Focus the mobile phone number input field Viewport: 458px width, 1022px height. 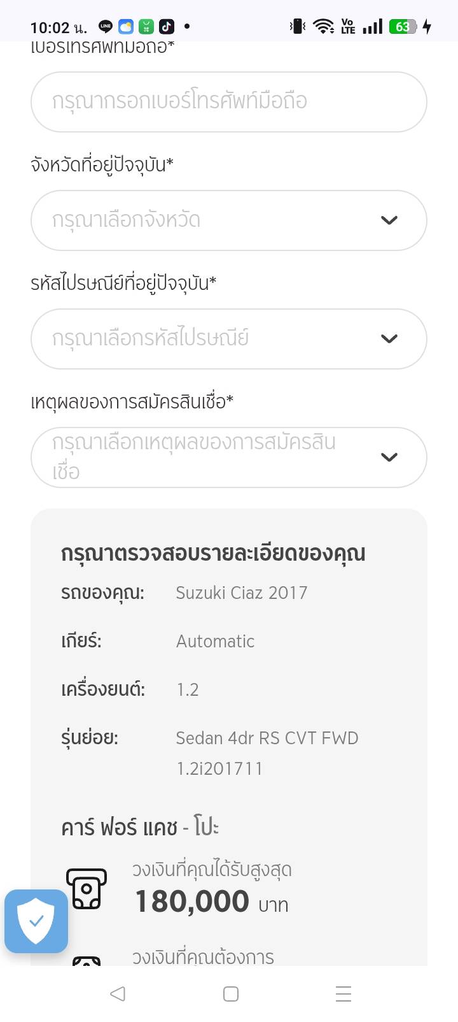pyautogui.click(x=229, y=102)
